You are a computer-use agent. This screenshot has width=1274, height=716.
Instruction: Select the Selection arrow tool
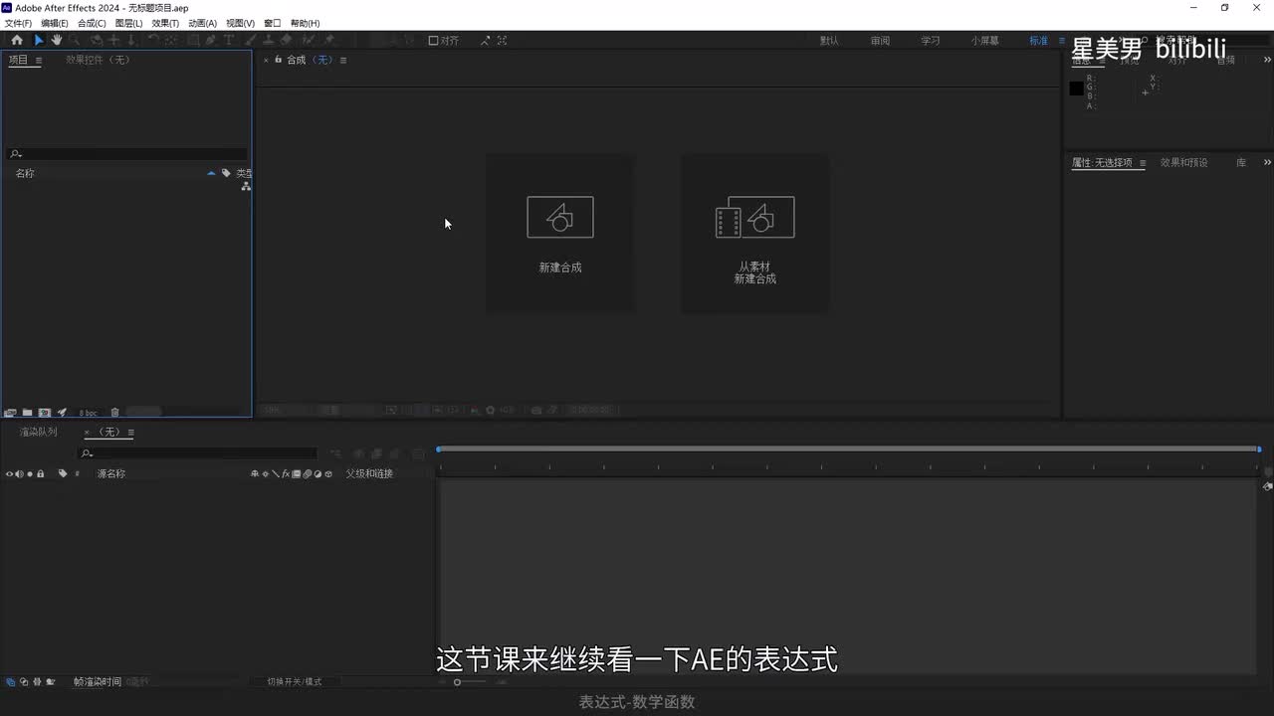coord(39,40)
